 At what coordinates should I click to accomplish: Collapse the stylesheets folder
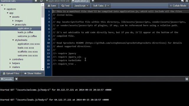(x=13, y=40)
